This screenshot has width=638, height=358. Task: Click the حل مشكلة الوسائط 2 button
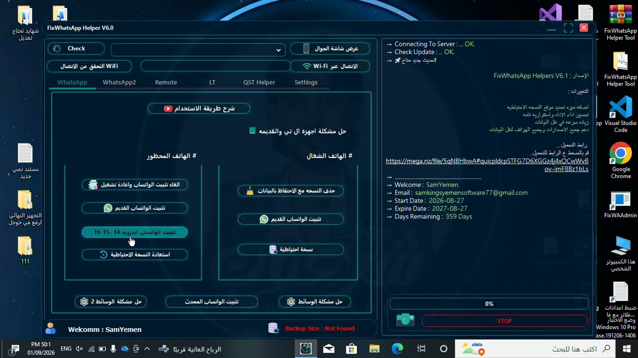pos(111,302)
